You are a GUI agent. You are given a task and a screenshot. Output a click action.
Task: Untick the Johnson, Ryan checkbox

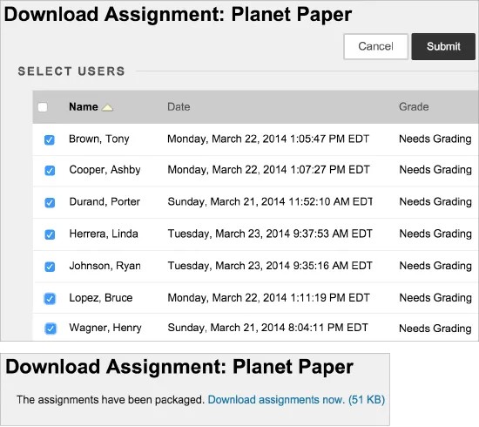(50, 267)
